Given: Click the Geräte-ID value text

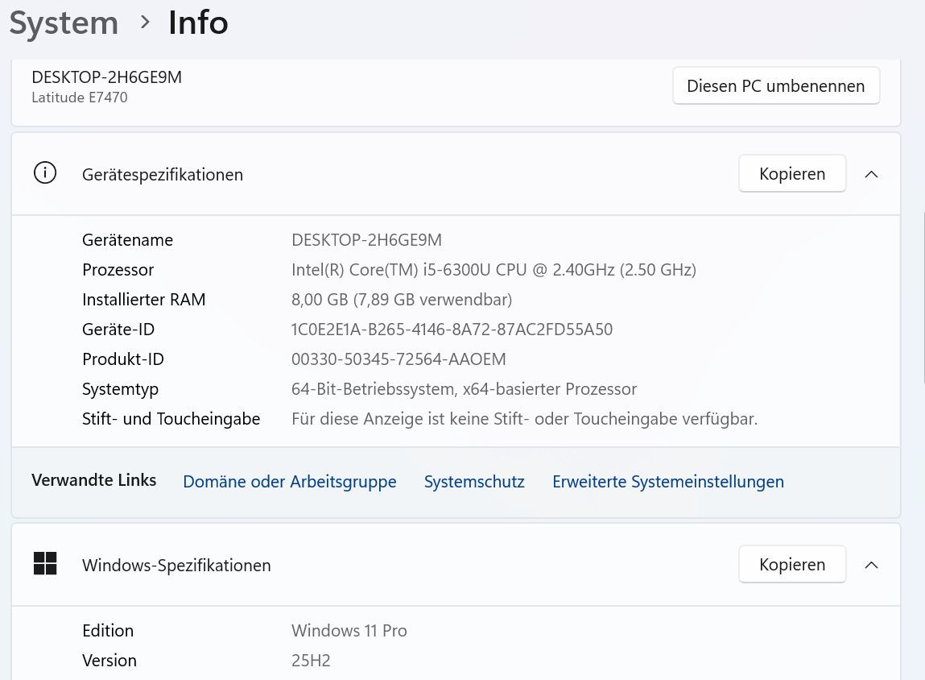Looking at the screenshot, I should tap(452, 330).
